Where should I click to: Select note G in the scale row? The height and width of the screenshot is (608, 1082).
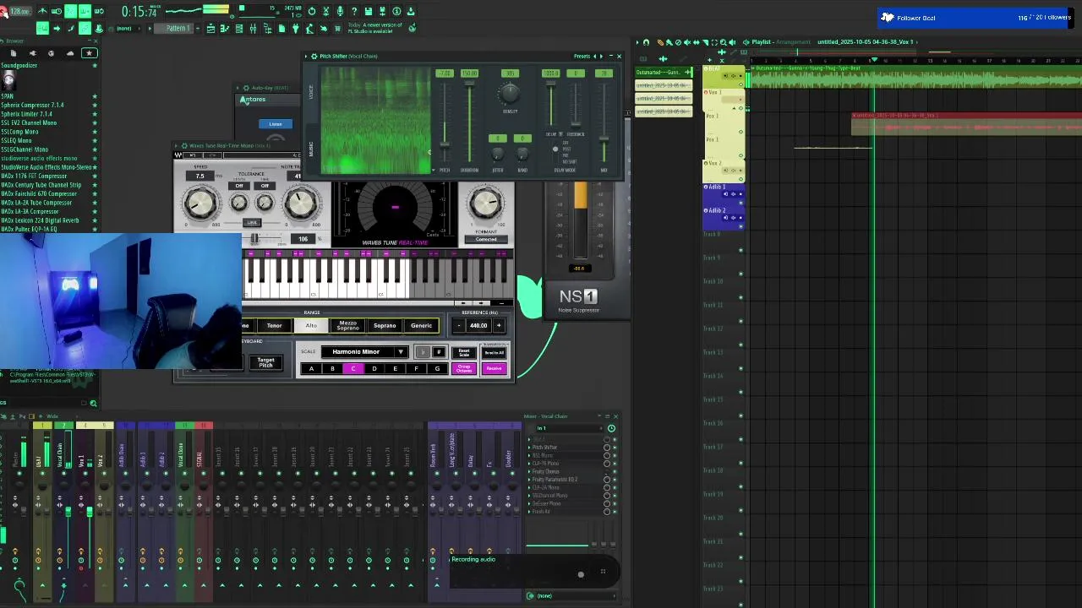pos(437,369)
